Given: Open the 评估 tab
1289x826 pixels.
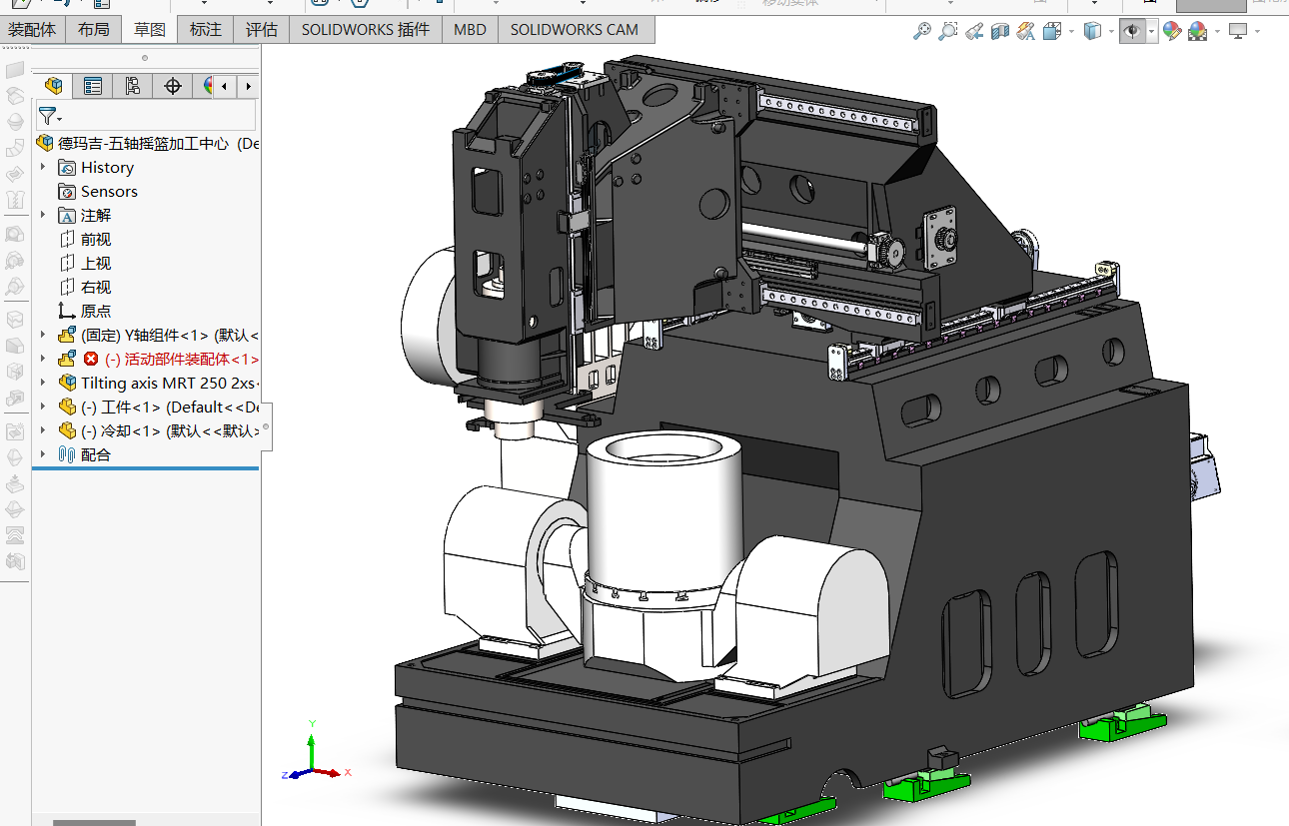Looking at the screenshot, I should click(x=262, y=30).
